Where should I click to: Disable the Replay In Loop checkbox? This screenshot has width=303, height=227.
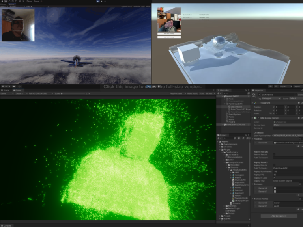coord(275,178)
